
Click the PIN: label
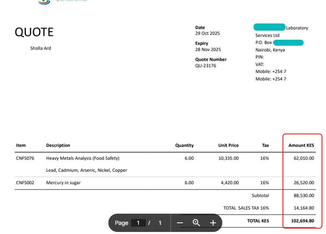(x=260, y=57)
